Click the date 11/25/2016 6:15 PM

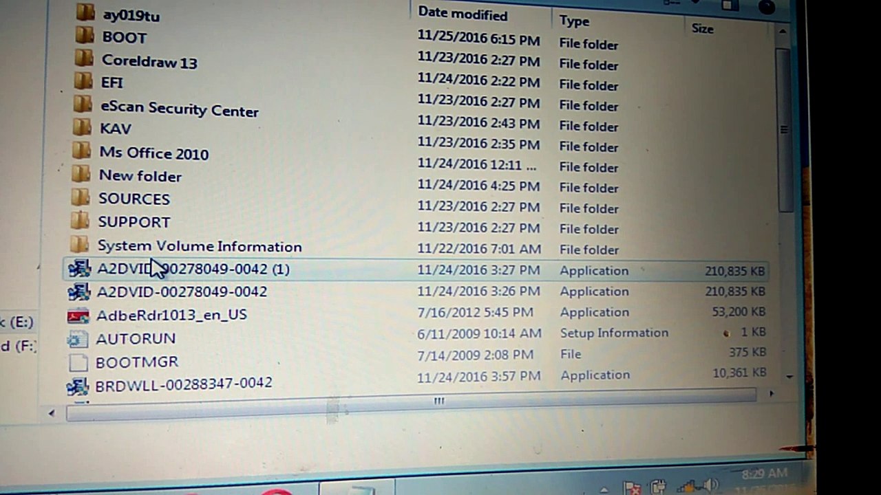478,36
